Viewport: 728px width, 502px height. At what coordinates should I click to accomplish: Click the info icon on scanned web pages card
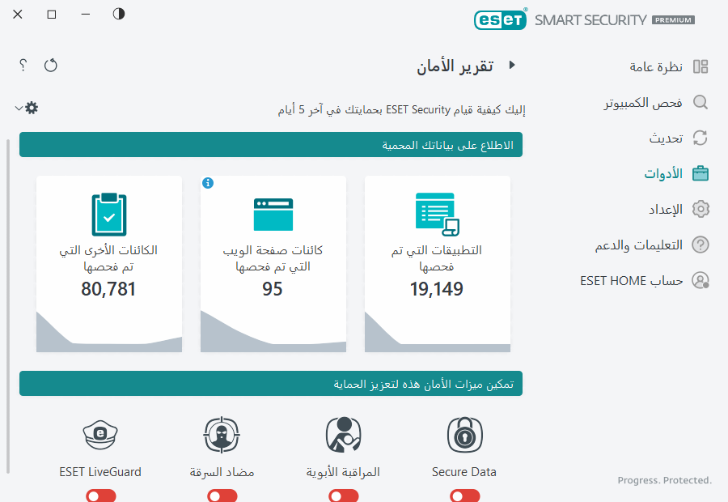point(208,183)
